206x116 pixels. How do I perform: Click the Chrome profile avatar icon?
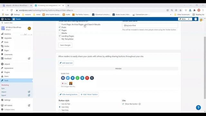tap(199, 10)
